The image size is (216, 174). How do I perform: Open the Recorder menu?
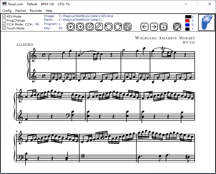tap(36, 11)
